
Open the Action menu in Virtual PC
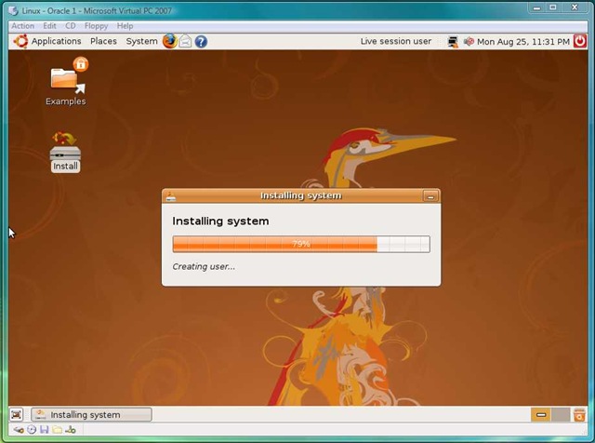point(22,26)
